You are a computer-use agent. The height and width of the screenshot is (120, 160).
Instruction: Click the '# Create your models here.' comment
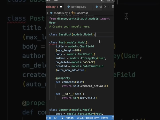70,27
